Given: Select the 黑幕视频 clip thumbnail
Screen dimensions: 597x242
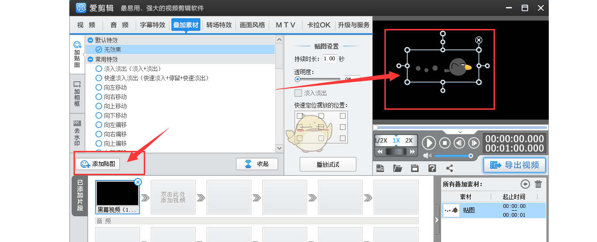Looking at the screenshot, I should click(117, 197).
